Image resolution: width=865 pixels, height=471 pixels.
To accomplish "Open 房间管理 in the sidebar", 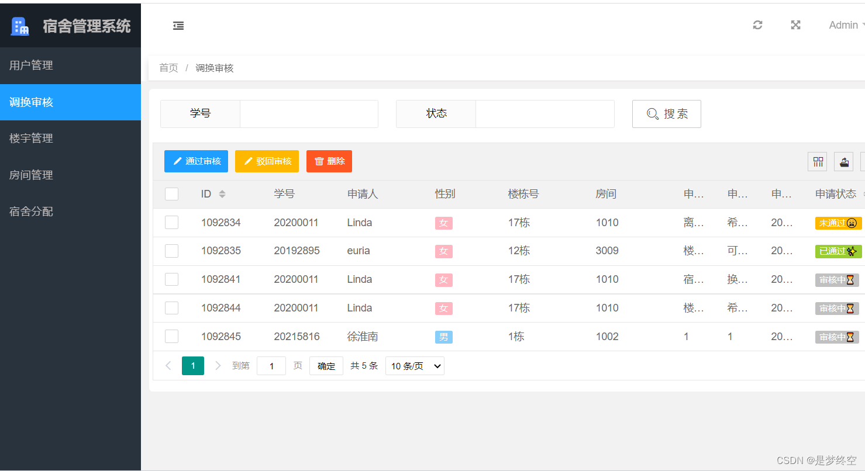I will click(x=70, y=175).
